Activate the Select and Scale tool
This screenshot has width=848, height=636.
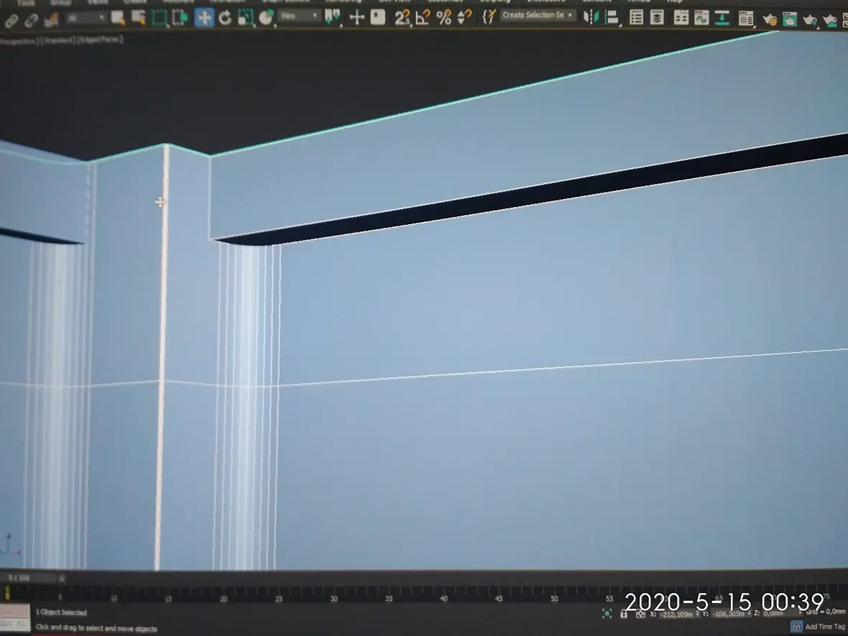click(x=246, y=18)
